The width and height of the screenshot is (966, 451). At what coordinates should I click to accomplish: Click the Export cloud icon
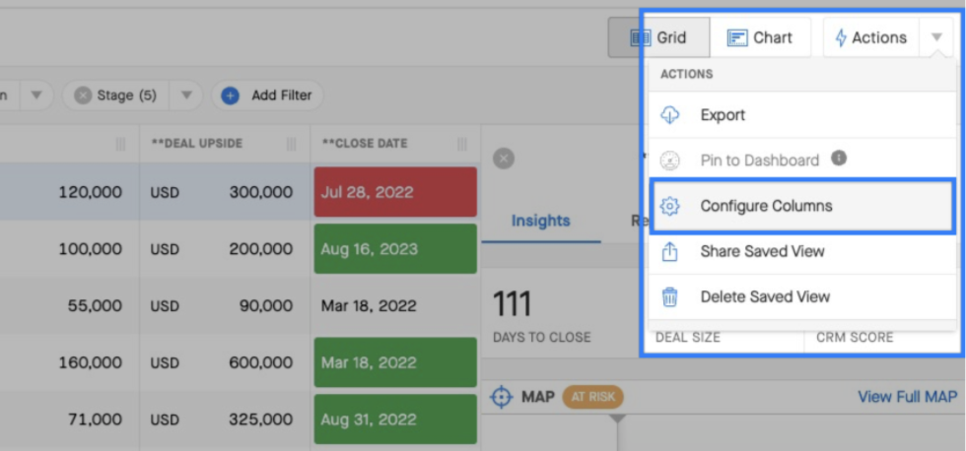click(669, 115)
